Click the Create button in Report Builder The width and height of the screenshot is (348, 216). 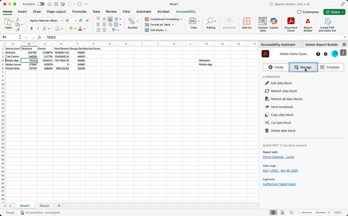pyautogui.click(x=276, y=67)
